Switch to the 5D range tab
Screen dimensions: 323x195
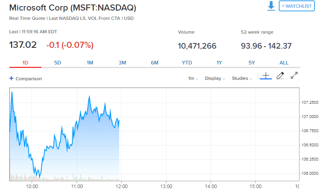tap(58, 63)
